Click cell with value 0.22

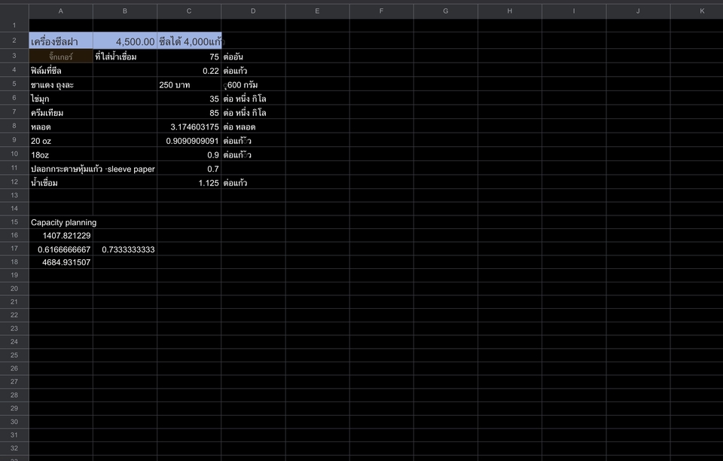click(x=189, y=71)
